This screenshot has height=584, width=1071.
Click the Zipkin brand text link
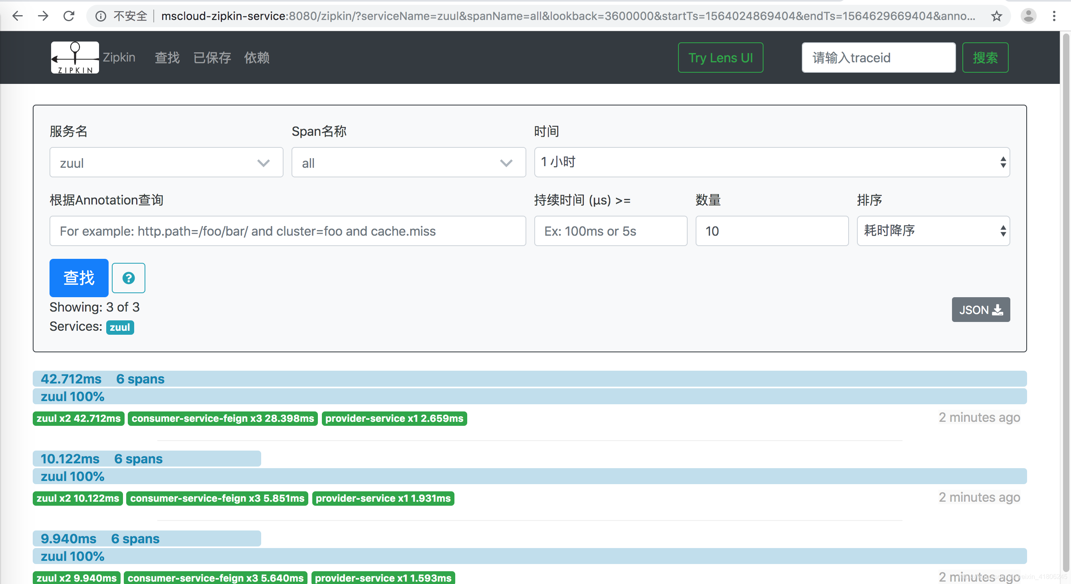pos(119,58)
